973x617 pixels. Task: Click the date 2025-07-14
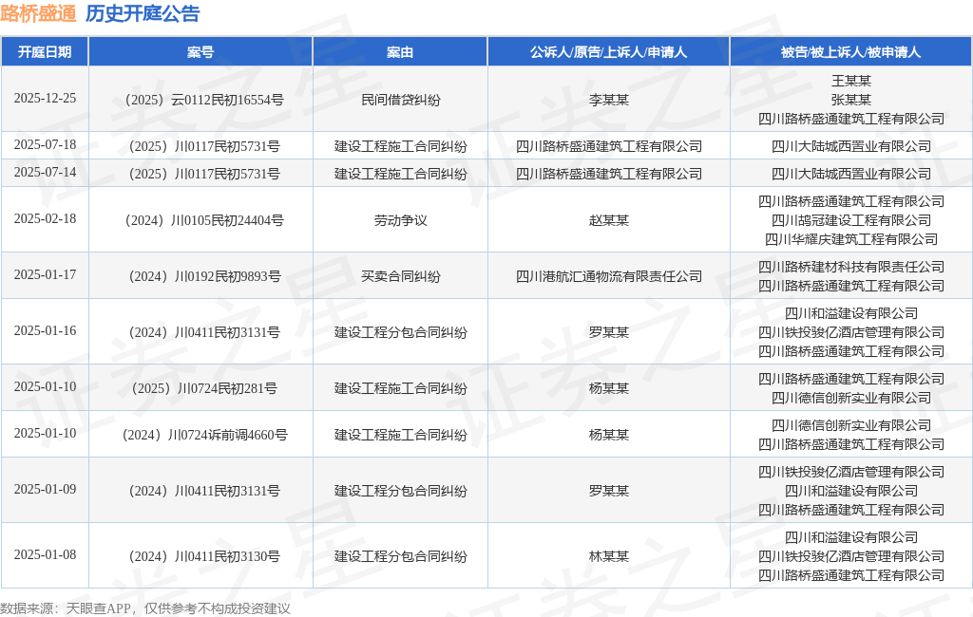pos(45,173)
